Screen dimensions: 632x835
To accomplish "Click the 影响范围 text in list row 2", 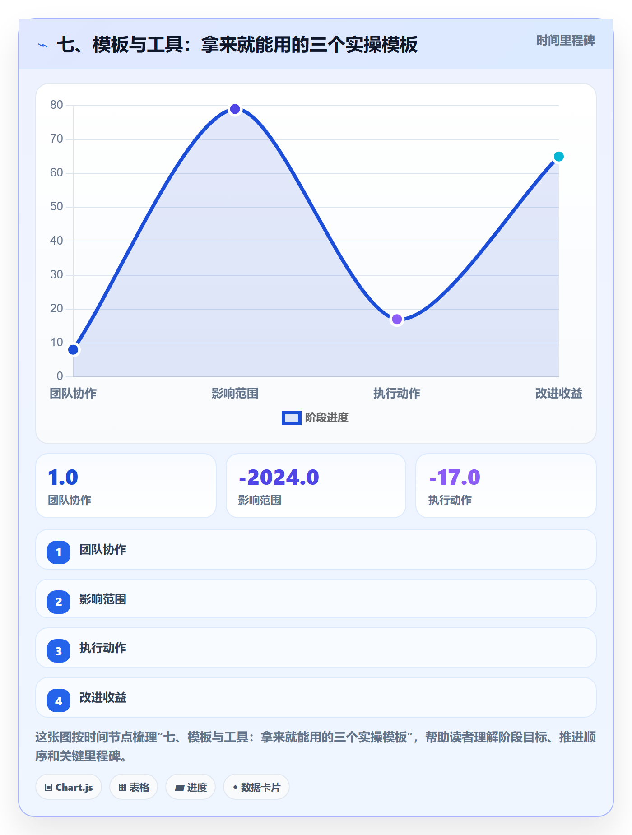I will (x=103, y=599).
